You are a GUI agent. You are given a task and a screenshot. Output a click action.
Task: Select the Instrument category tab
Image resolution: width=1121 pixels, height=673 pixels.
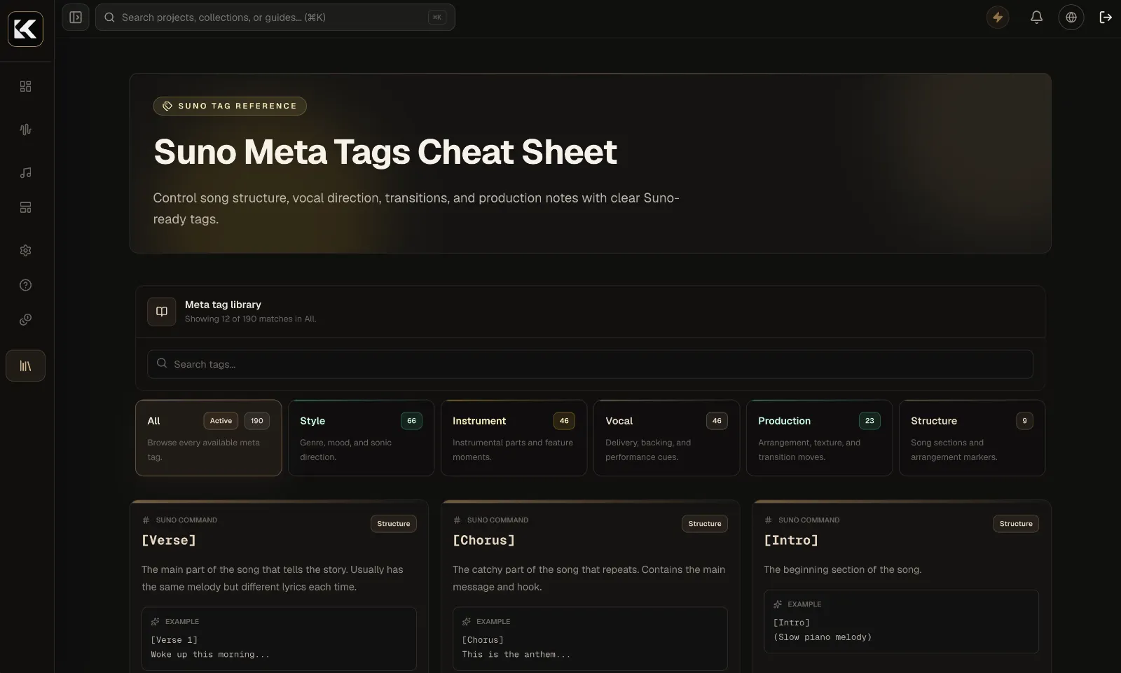pos(514,438)
